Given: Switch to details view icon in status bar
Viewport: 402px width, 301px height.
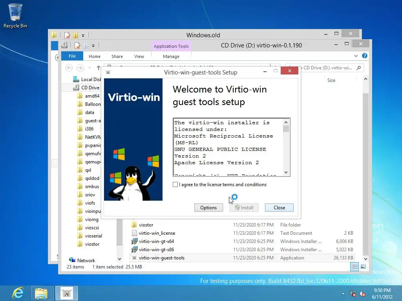Looking at the screenshot, I should (x=354, y=267).
